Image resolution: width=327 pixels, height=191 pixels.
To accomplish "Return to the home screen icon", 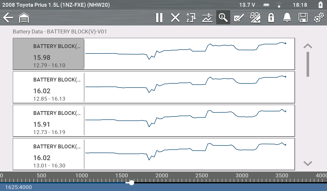I will coord(24,18).
